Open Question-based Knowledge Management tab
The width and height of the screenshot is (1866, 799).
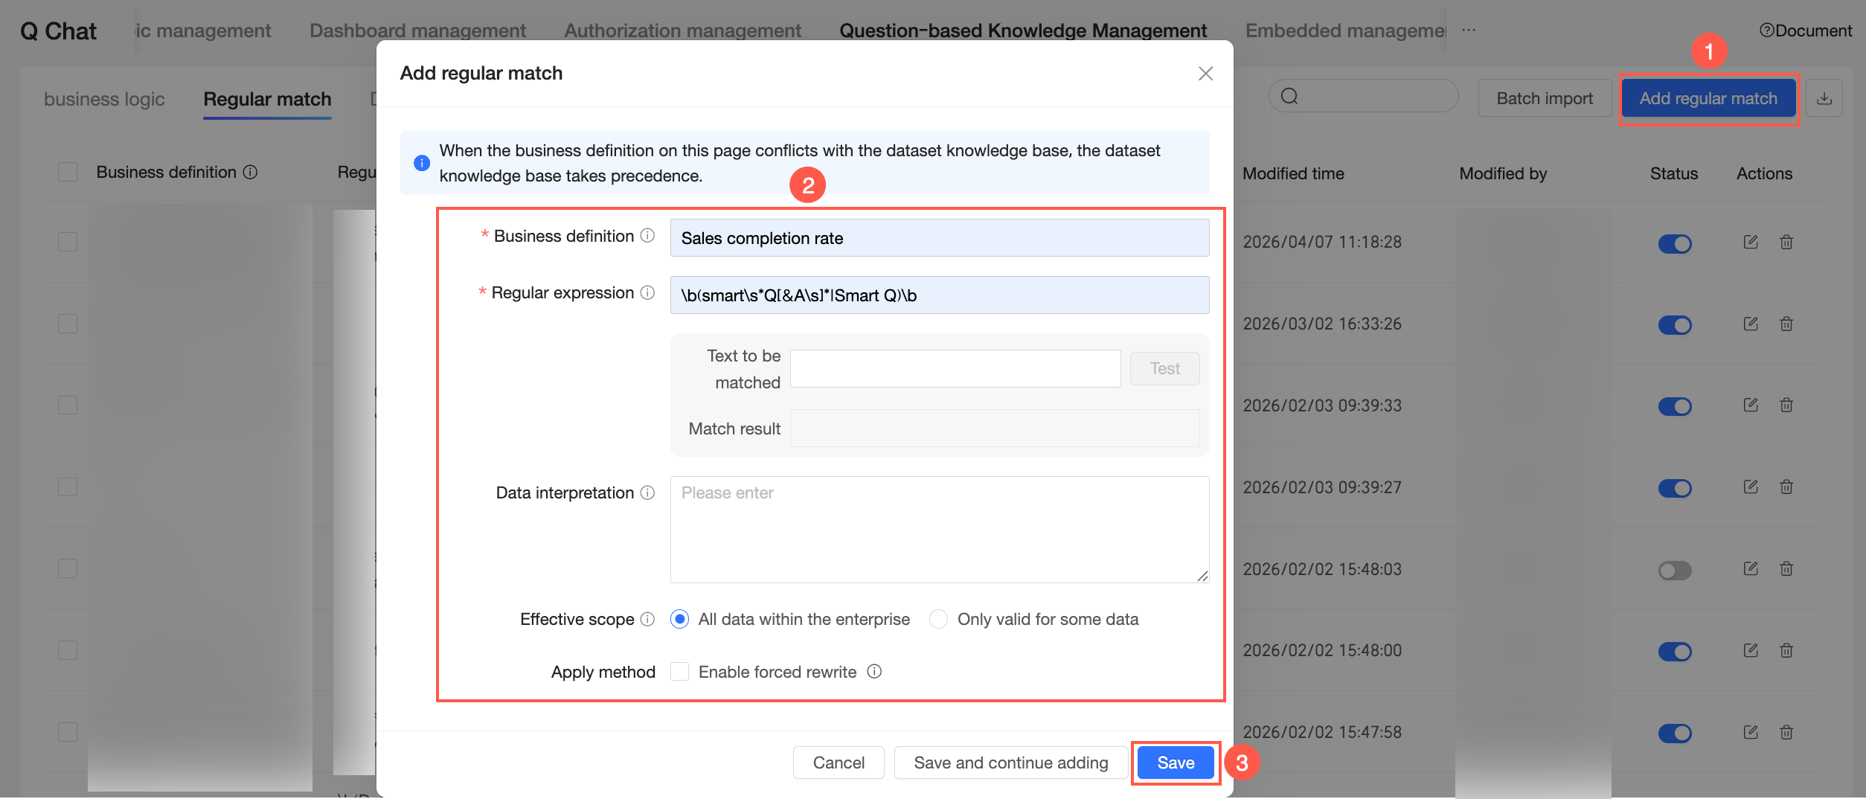click(x=1023, y=31)
